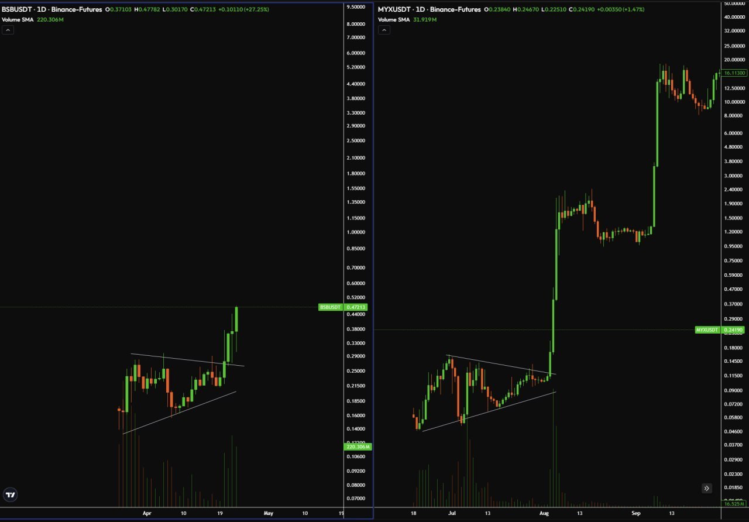Viewport: 749px width, 522px height.
Task: Click the Apr label on the BSBUSDT time axis
Action: (x=147, y=513)
